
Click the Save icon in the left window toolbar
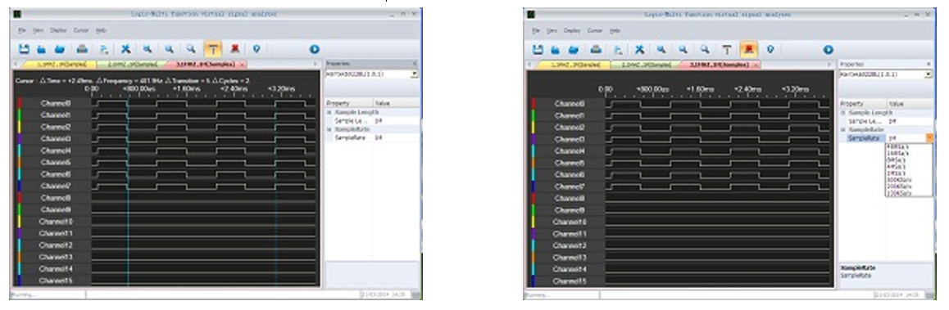[25, 49]
